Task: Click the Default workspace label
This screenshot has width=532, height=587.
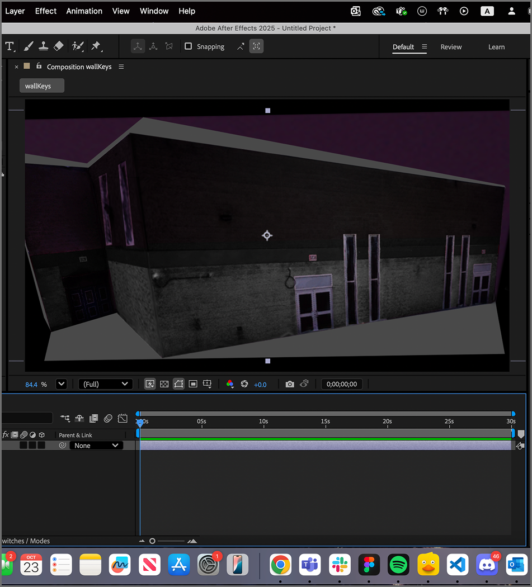Action: (x=403, y=47)
